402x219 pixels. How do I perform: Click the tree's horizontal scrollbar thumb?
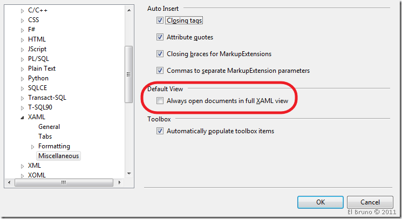coord(63,183)
